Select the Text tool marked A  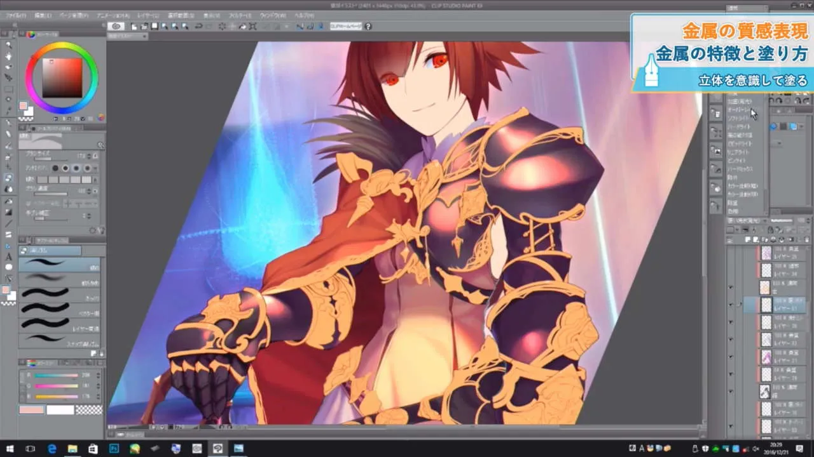[8, 256]
